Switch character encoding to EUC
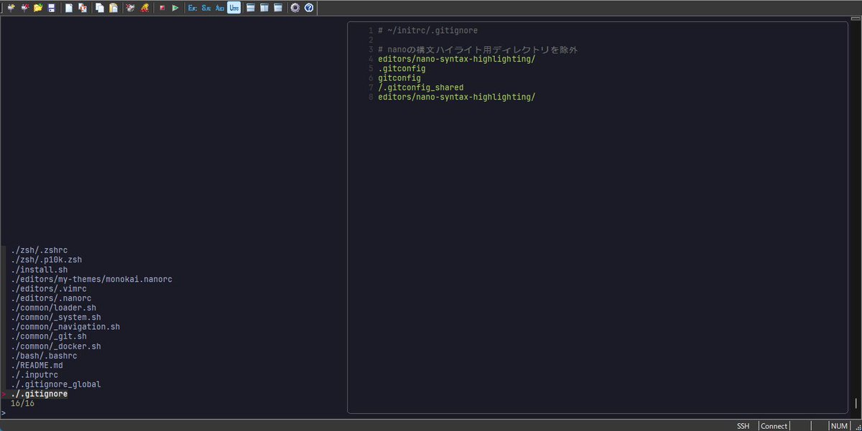This screenshot has height=431, width=862. point(193,8)
